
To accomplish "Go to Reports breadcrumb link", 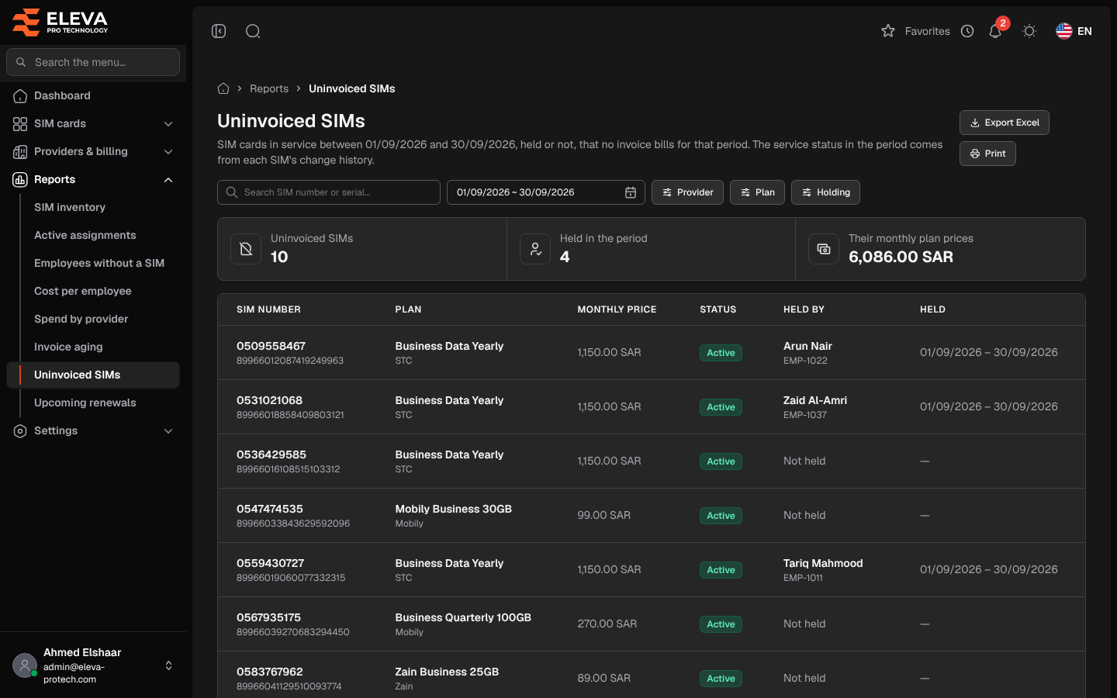I will pos(269,88).
